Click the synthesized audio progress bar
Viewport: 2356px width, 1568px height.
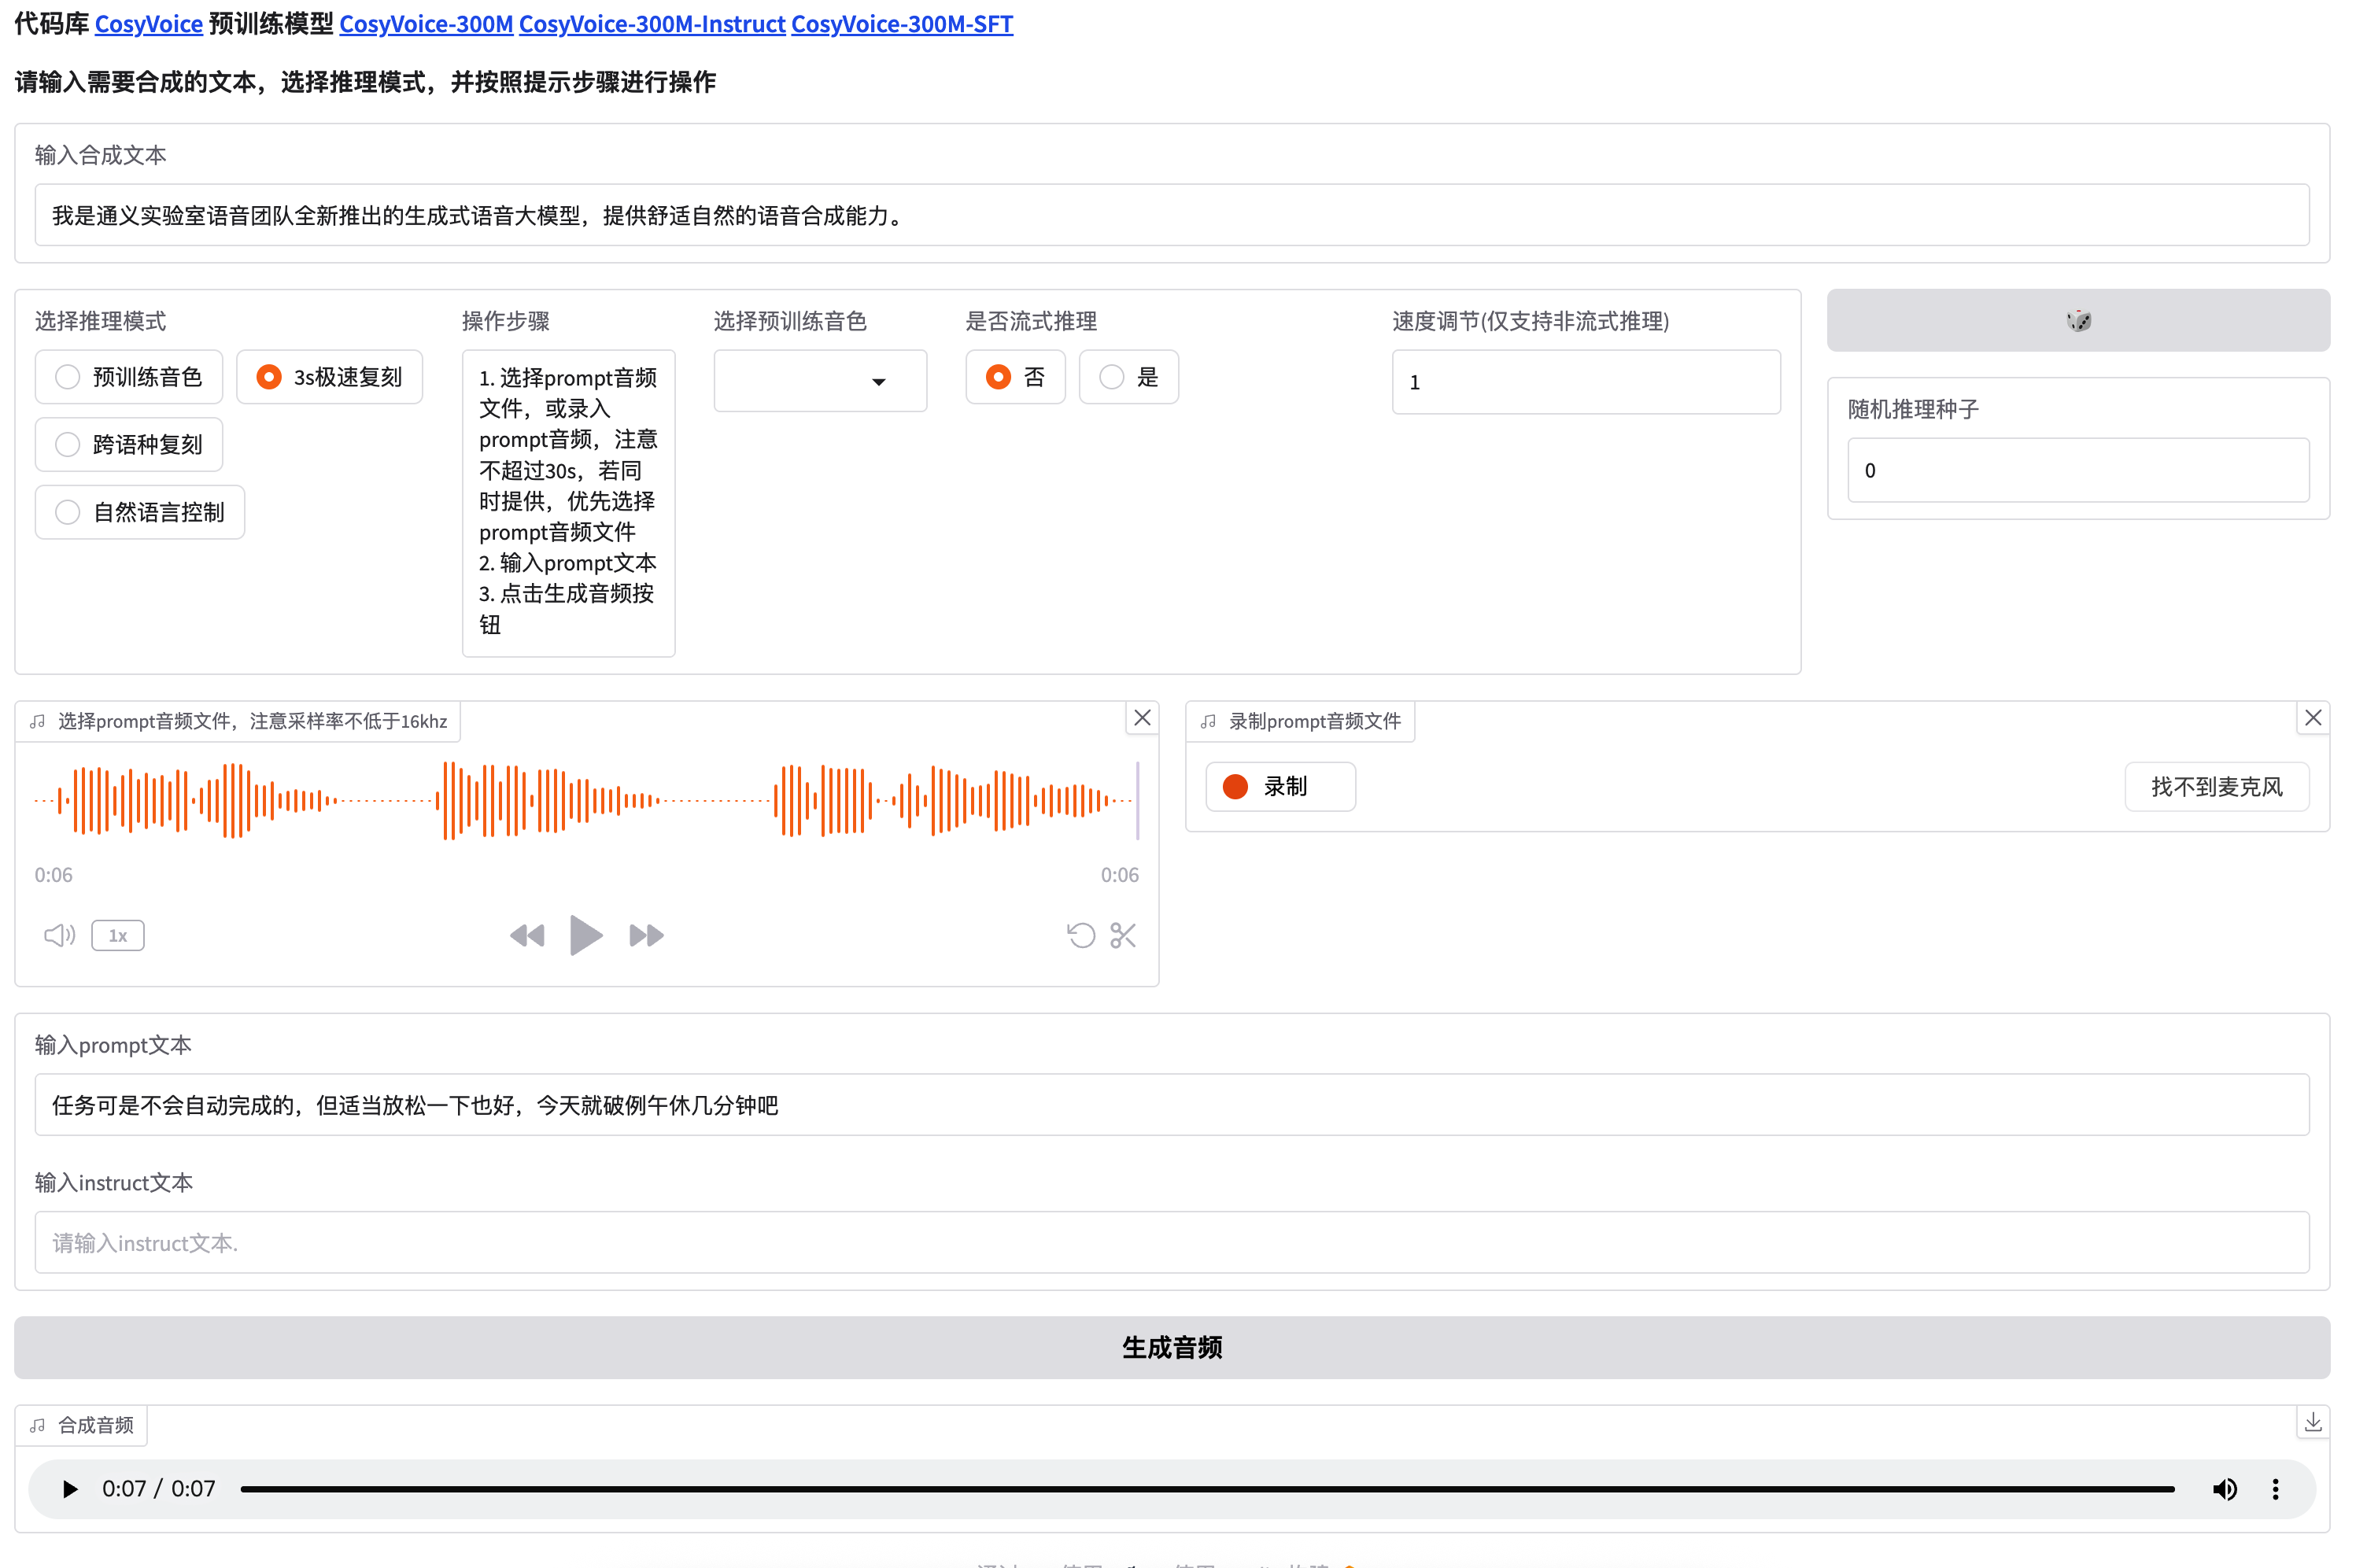coord(1206,1489)
